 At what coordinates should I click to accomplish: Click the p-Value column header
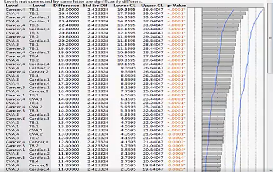[177, 6]
